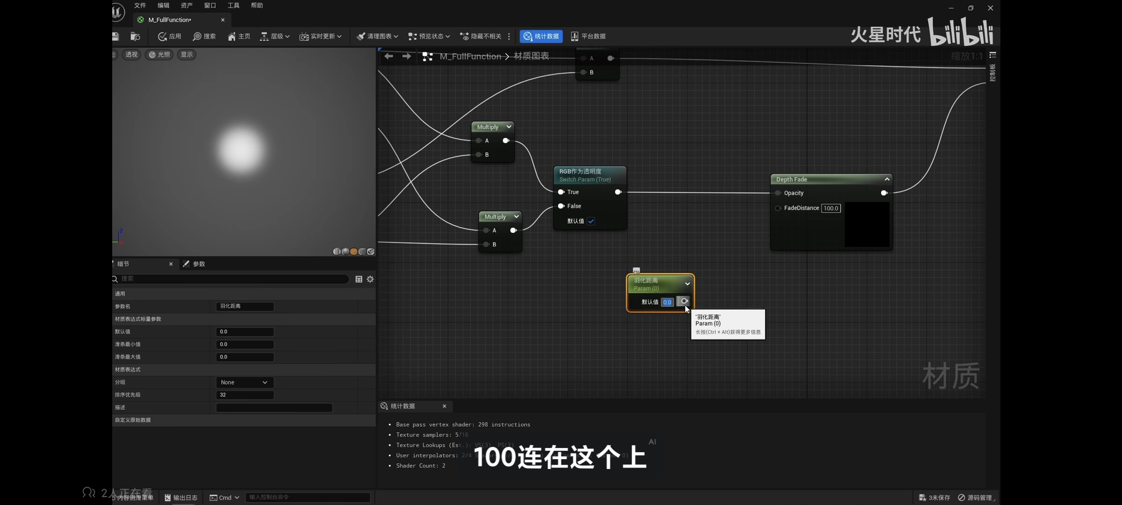Toggle the Stats (统计数据) toolbar button
Viewport: 1122px width, 505px height.
[541, 36]
